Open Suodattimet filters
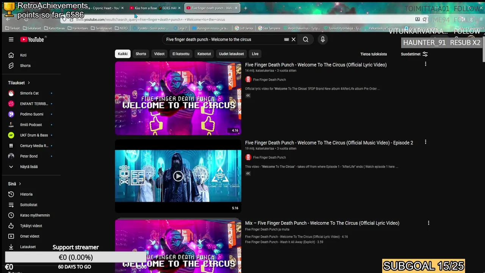The image size is (485, 273). [x=414, y=54]
